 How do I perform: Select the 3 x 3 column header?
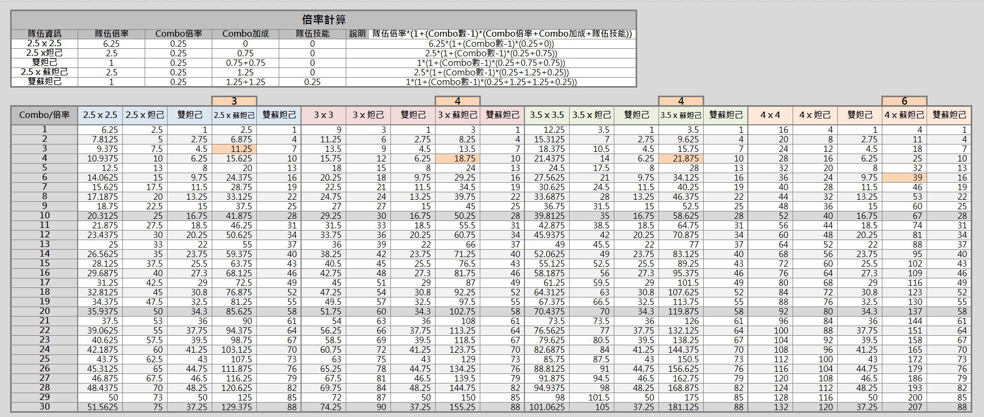[323, 115]
